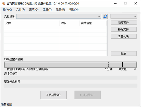Close the CD burner window
141x107 pixels.
(136, 3)
